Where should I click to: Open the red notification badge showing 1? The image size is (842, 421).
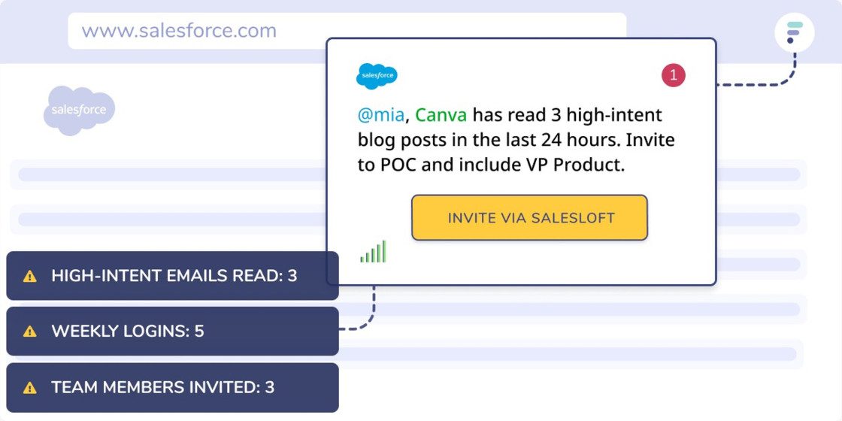(673, 75)
